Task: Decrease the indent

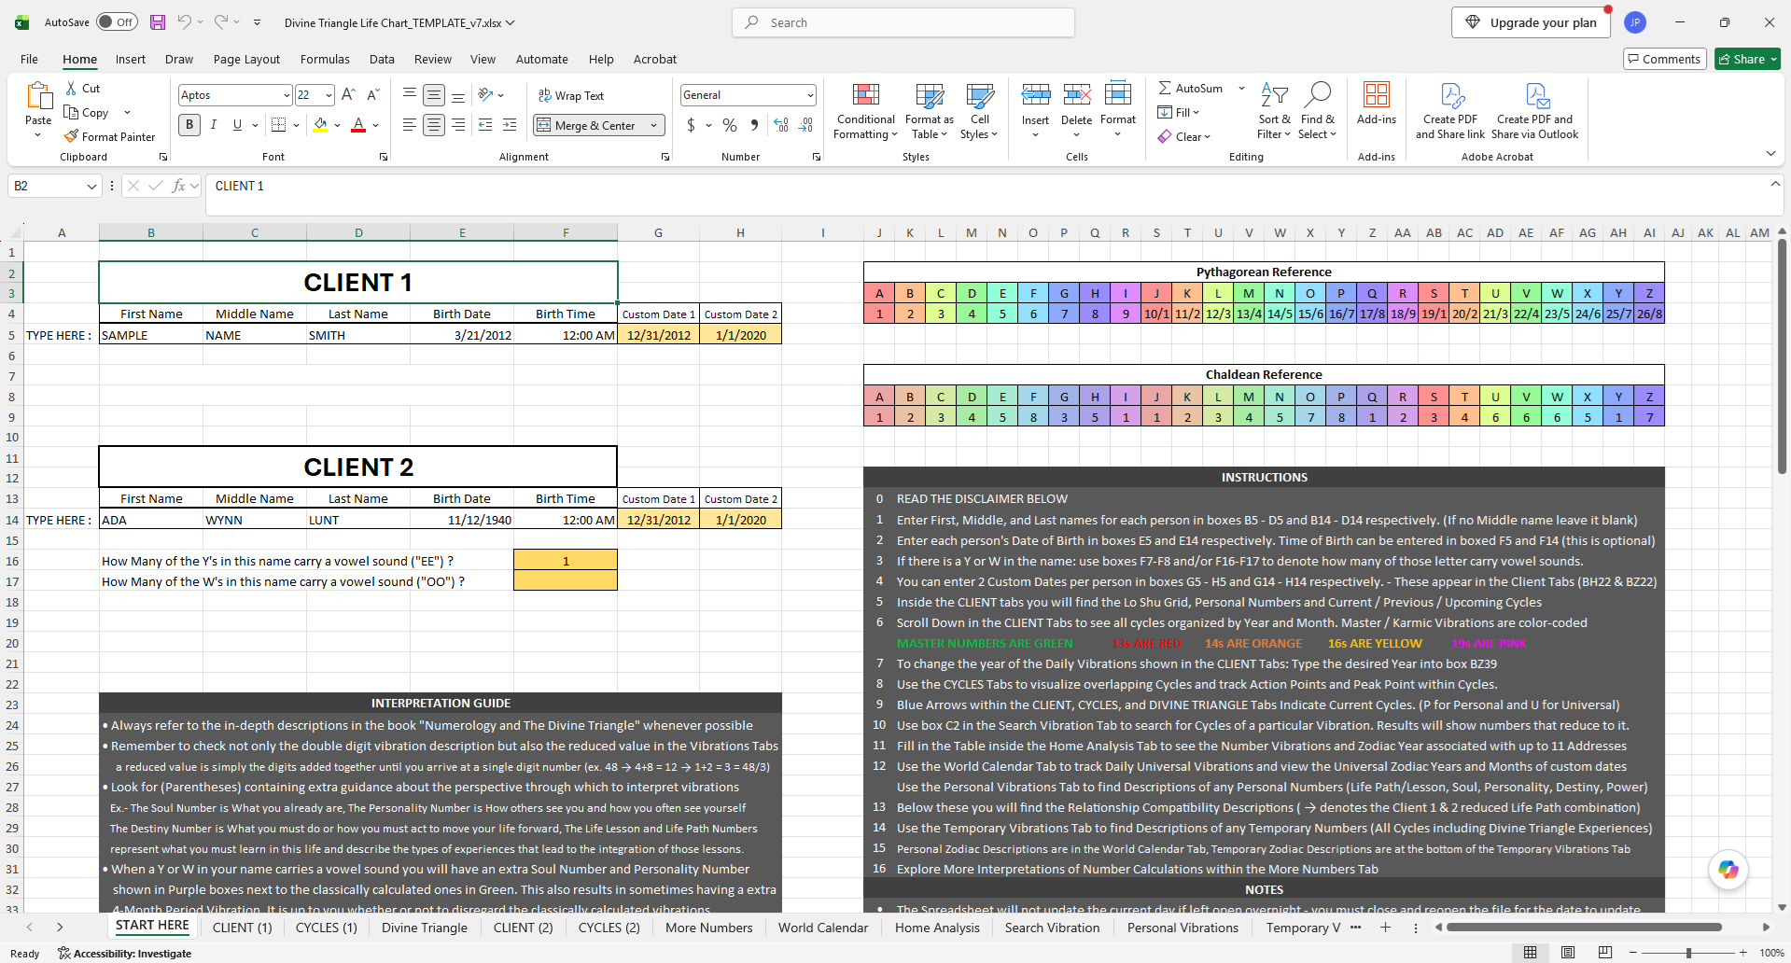Action: pyautogui.click(x=485, y=124)
